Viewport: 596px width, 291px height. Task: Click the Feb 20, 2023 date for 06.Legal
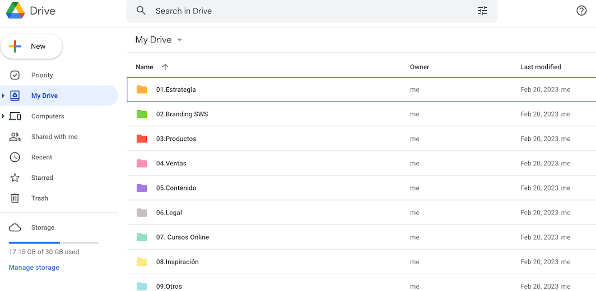539,213
